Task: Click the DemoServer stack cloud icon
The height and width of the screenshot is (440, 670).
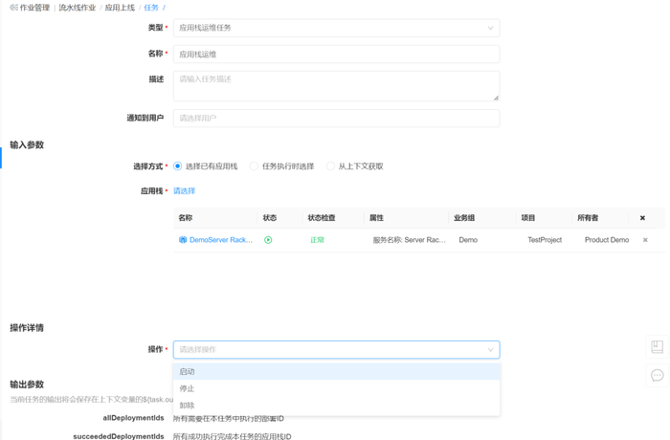Action: click(183, 240)
